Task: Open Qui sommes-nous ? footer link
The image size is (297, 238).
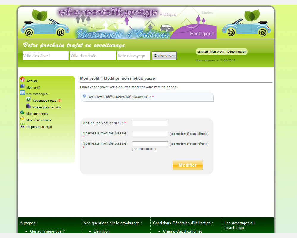Action: pyautogui.click(x=47, y=231)
